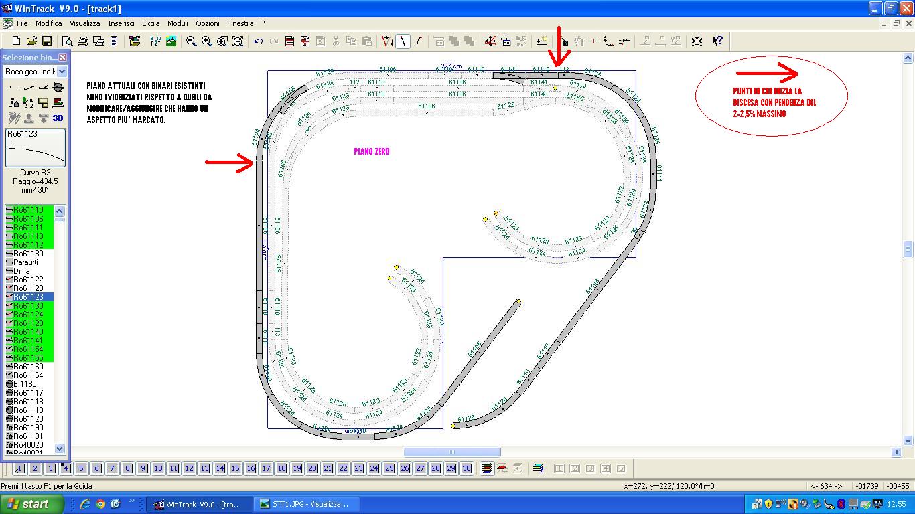Zoom to fit whole layout
The height and width of the screenshot is (514, 915).
pos(238,41)
